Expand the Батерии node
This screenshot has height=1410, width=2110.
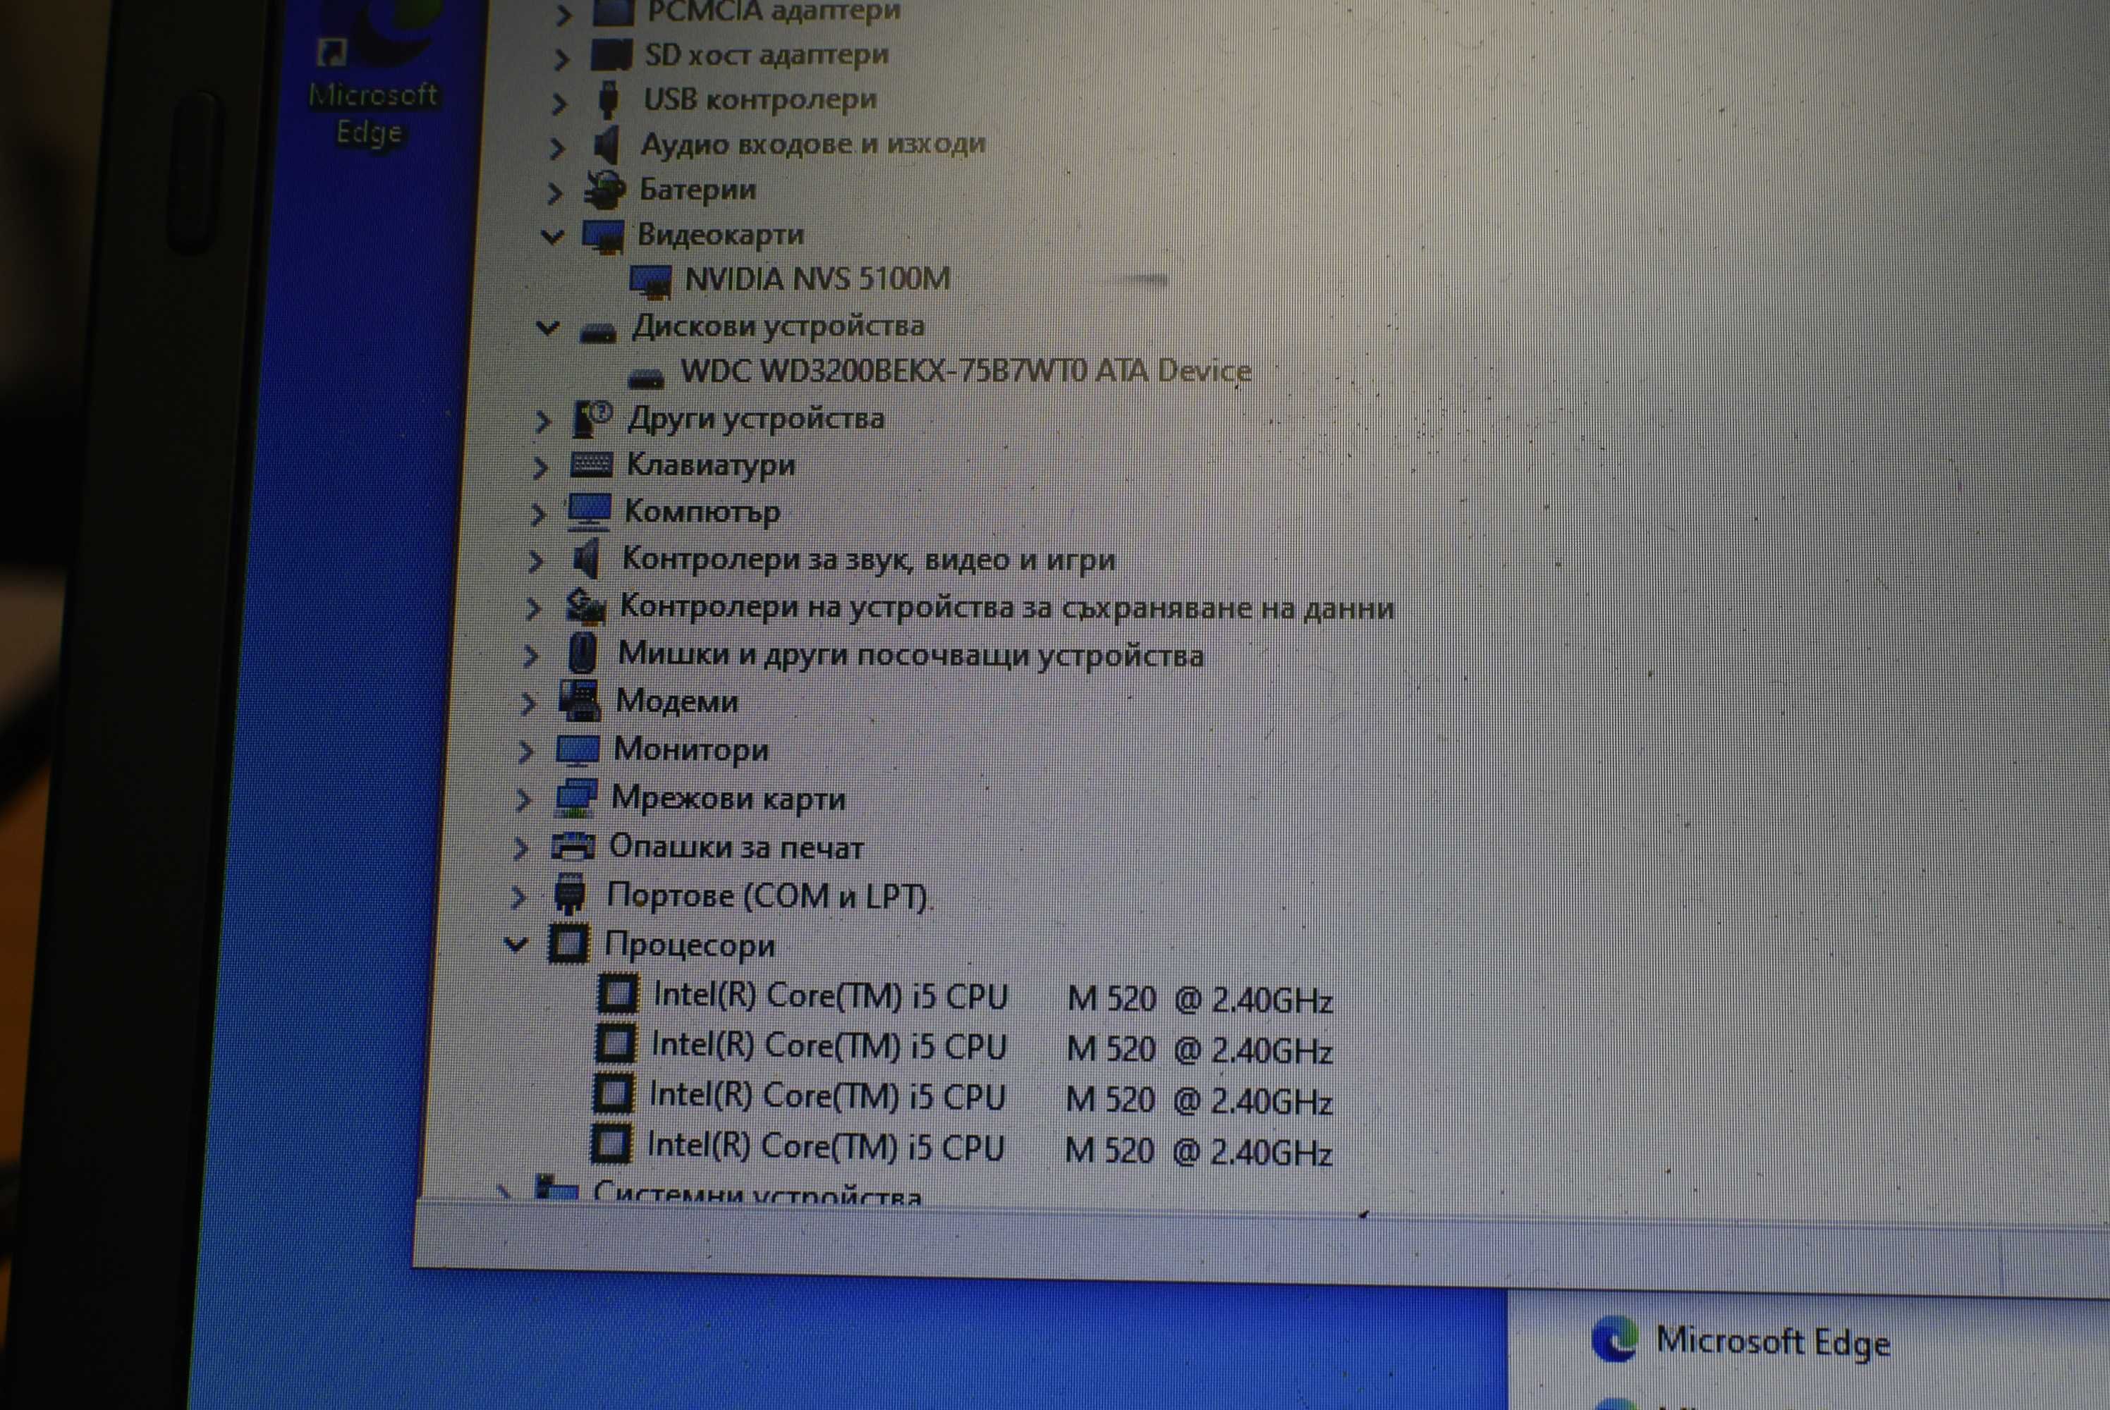[x=555, y=193]
